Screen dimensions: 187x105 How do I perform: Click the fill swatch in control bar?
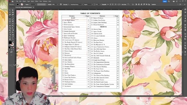pos(18,4)
